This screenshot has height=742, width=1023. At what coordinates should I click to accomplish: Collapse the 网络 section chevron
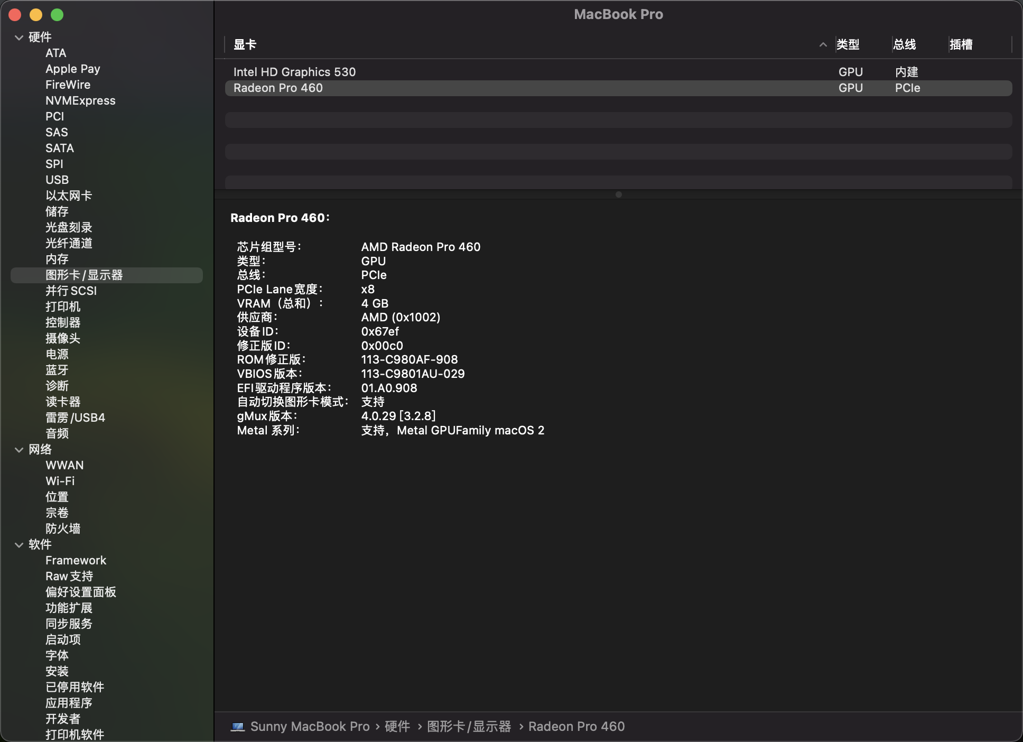click(19, 450)
